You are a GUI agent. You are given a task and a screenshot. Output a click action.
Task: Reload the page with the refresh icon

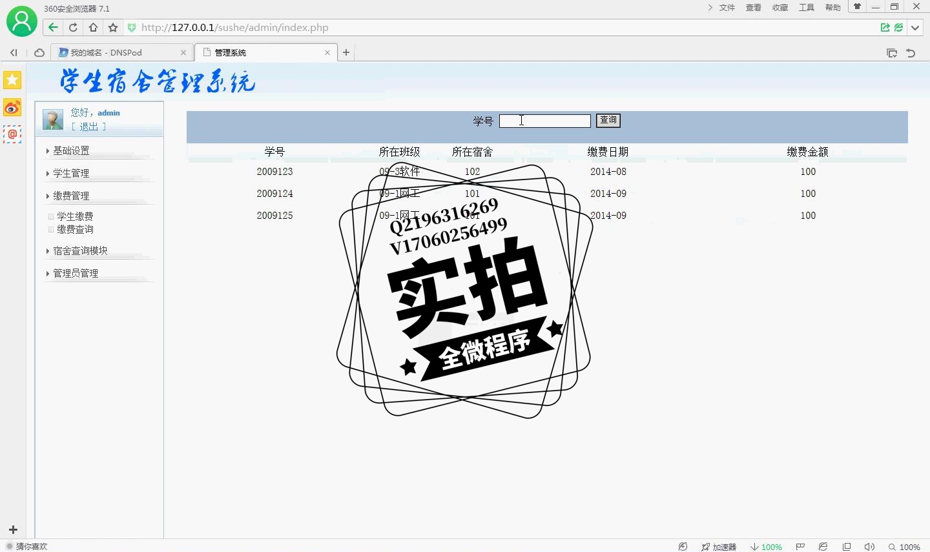tap(73, 27)
